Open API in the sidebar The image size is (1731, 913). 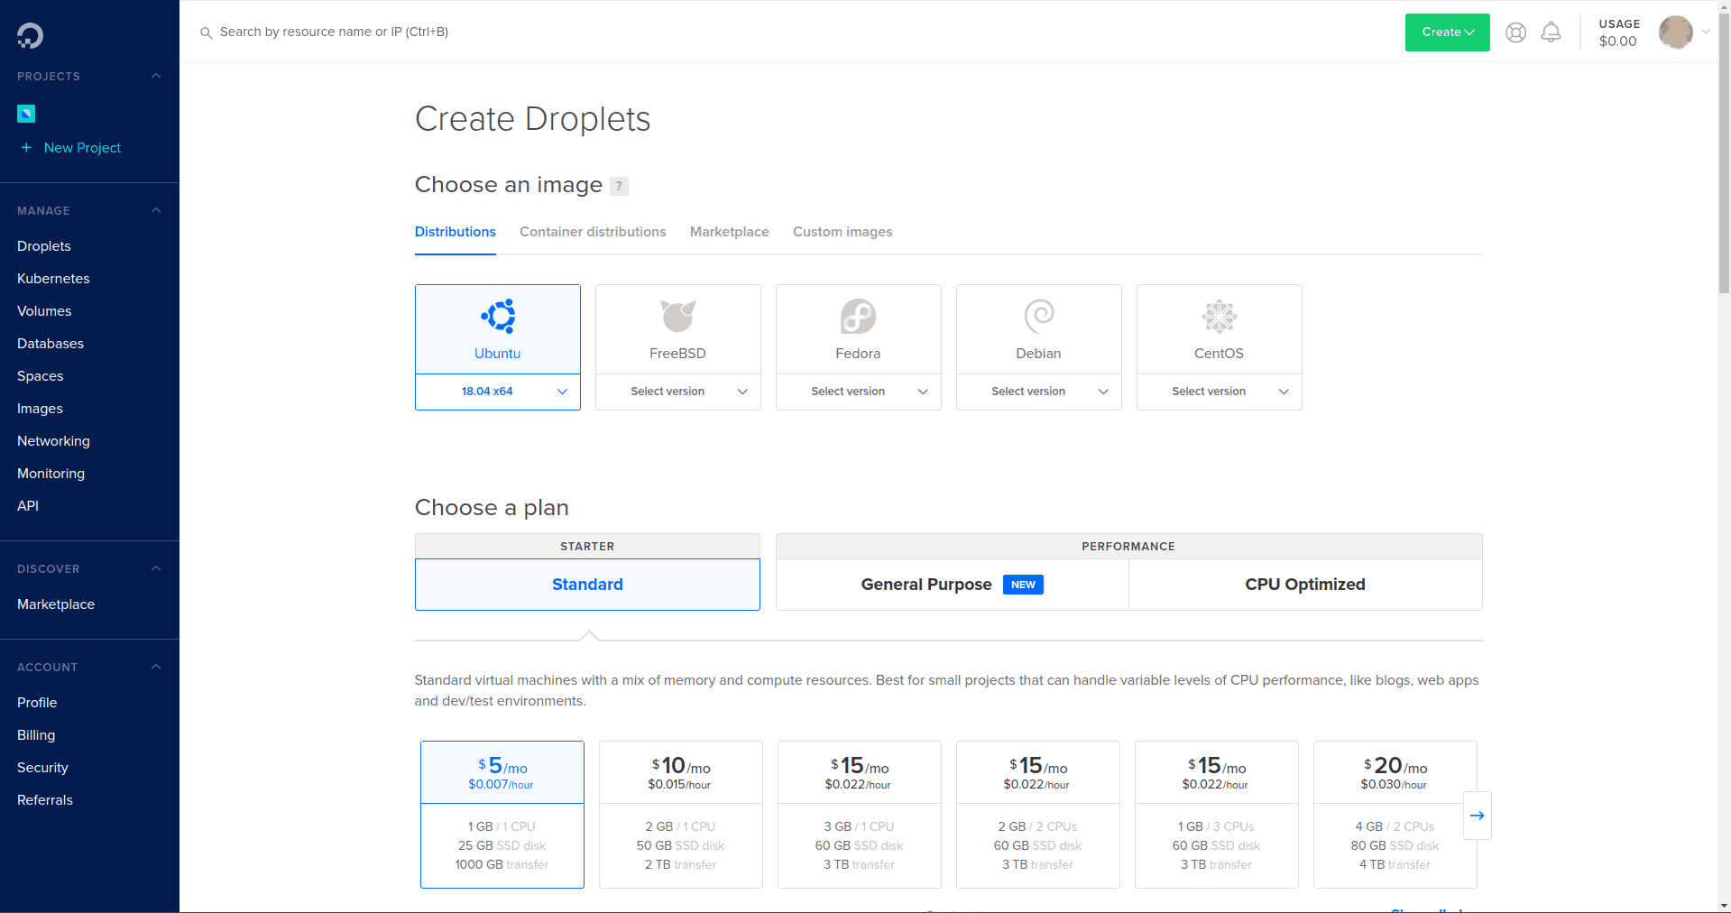coord(28,505)
